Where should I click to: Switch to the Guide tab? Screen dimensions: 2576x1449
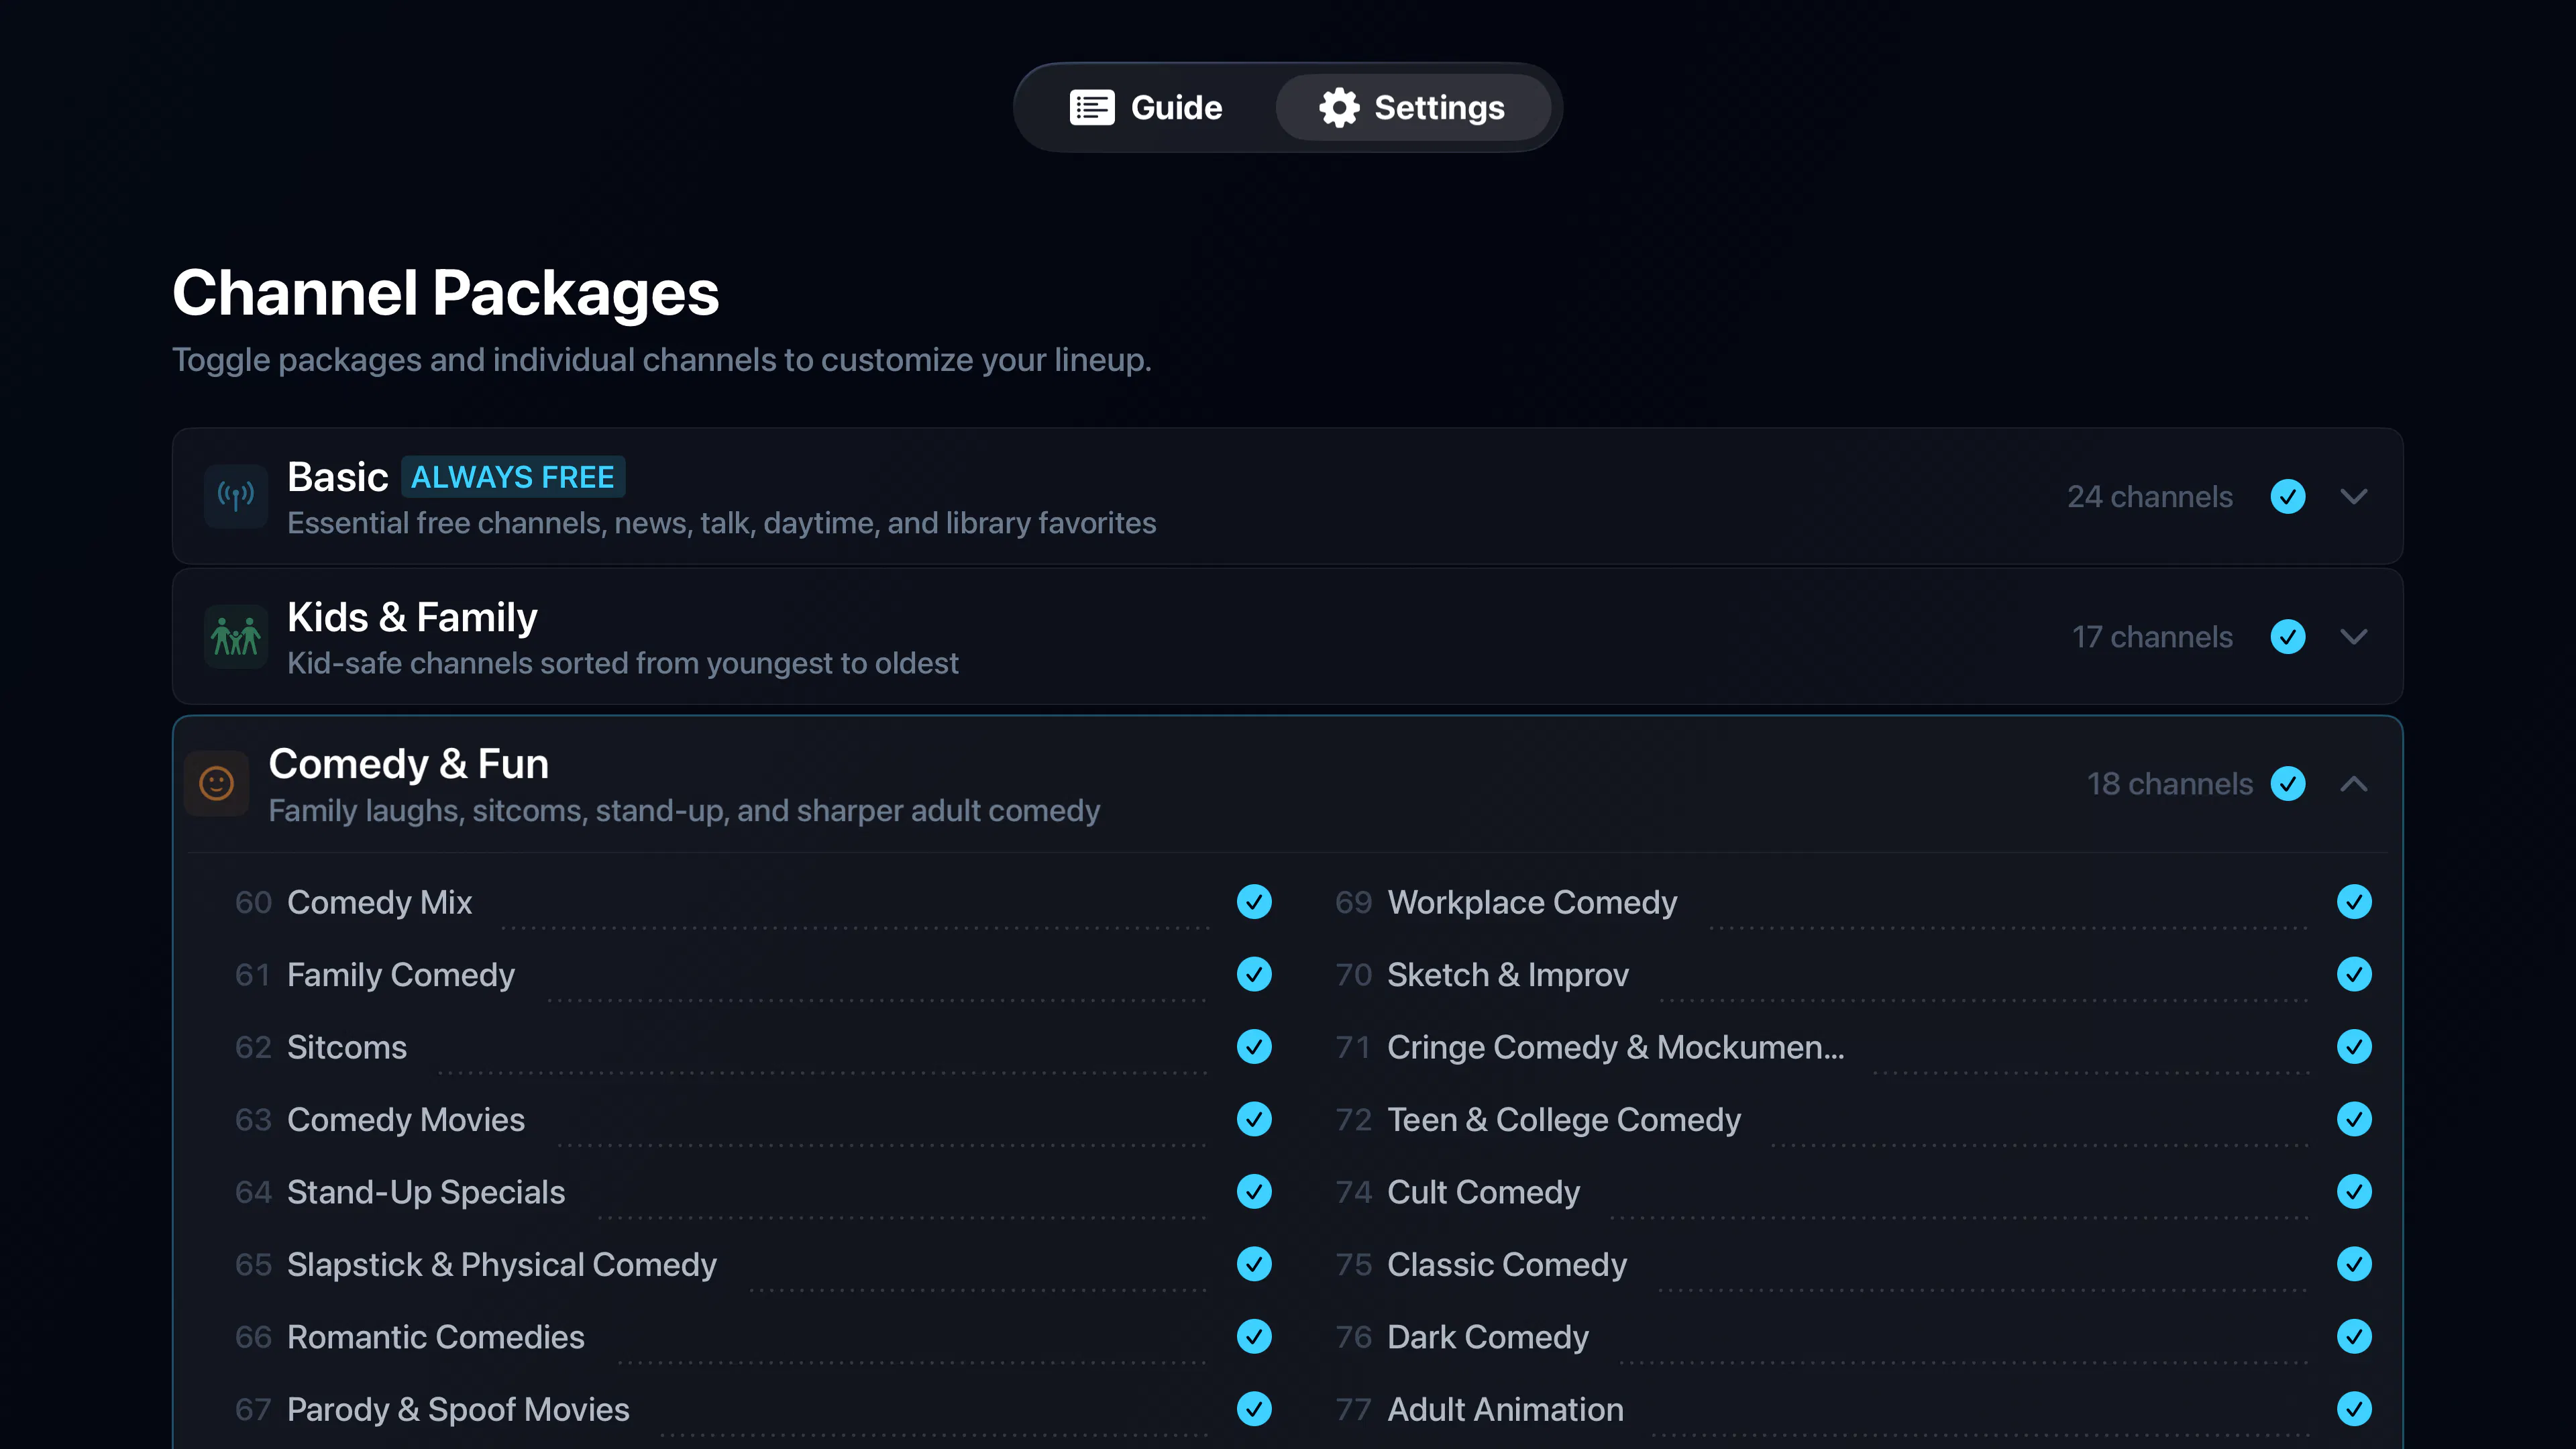click(x=1146, y=107)
